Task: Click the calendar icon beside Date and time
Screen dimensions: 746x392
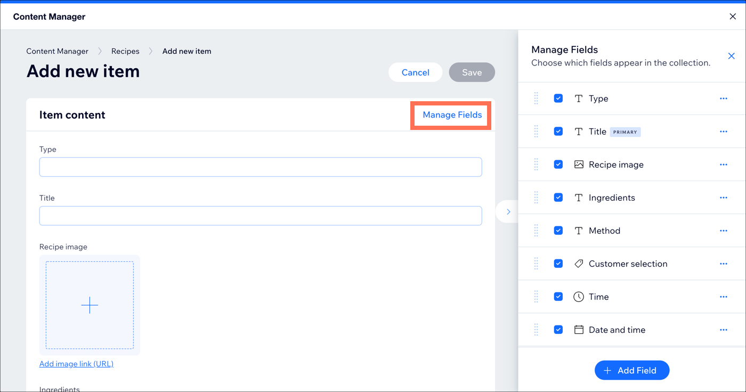Action: point(579,330)
